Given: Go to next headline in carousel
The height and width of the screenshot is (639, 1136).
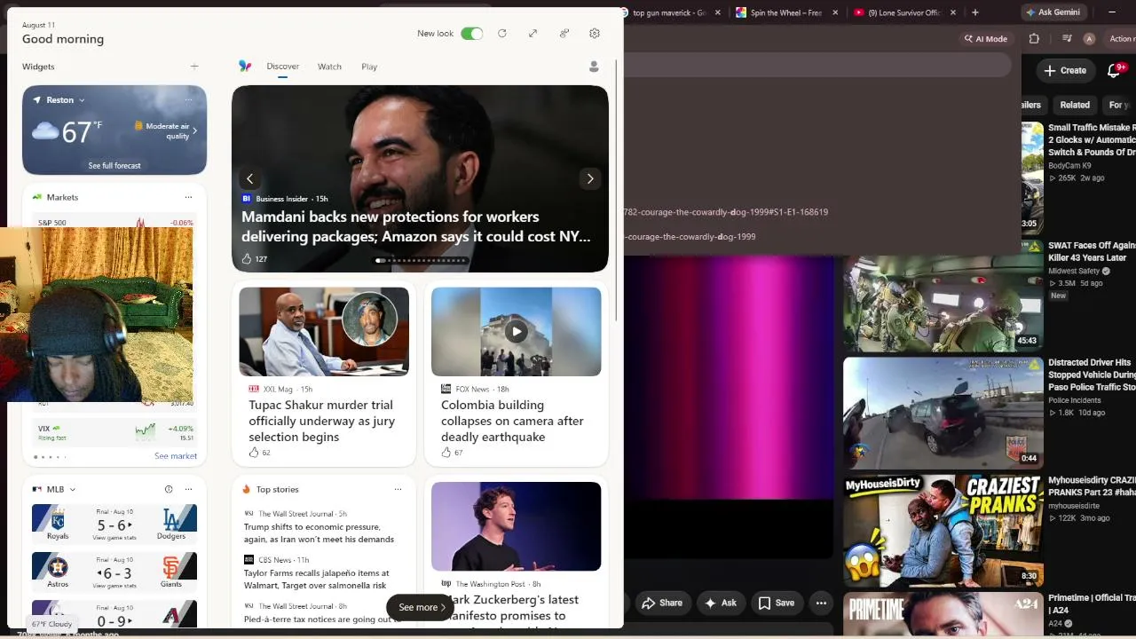Looking at the screenshot, I should point(590,178).
